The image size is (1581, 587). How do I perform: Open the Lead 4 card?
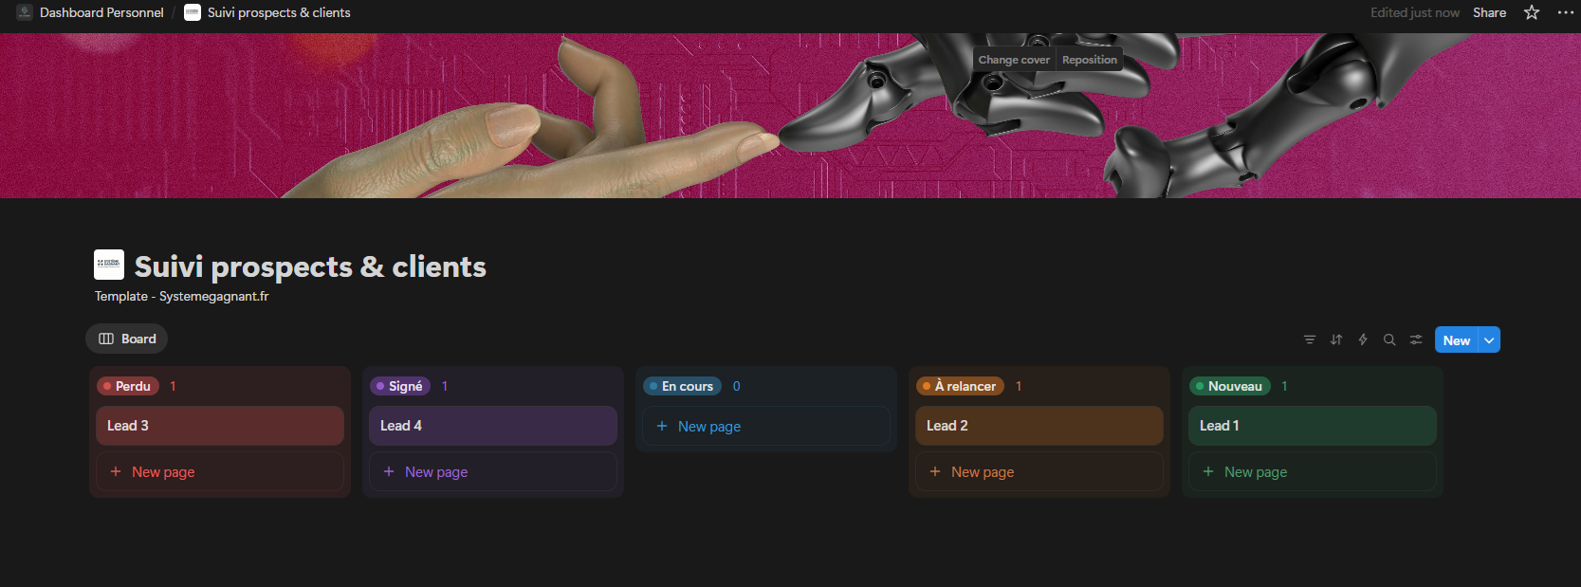tap(493, 426)
